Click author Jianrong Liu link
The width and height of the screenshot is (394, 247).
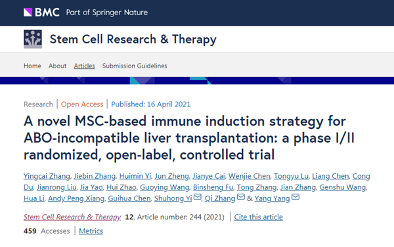click(56, 187)
